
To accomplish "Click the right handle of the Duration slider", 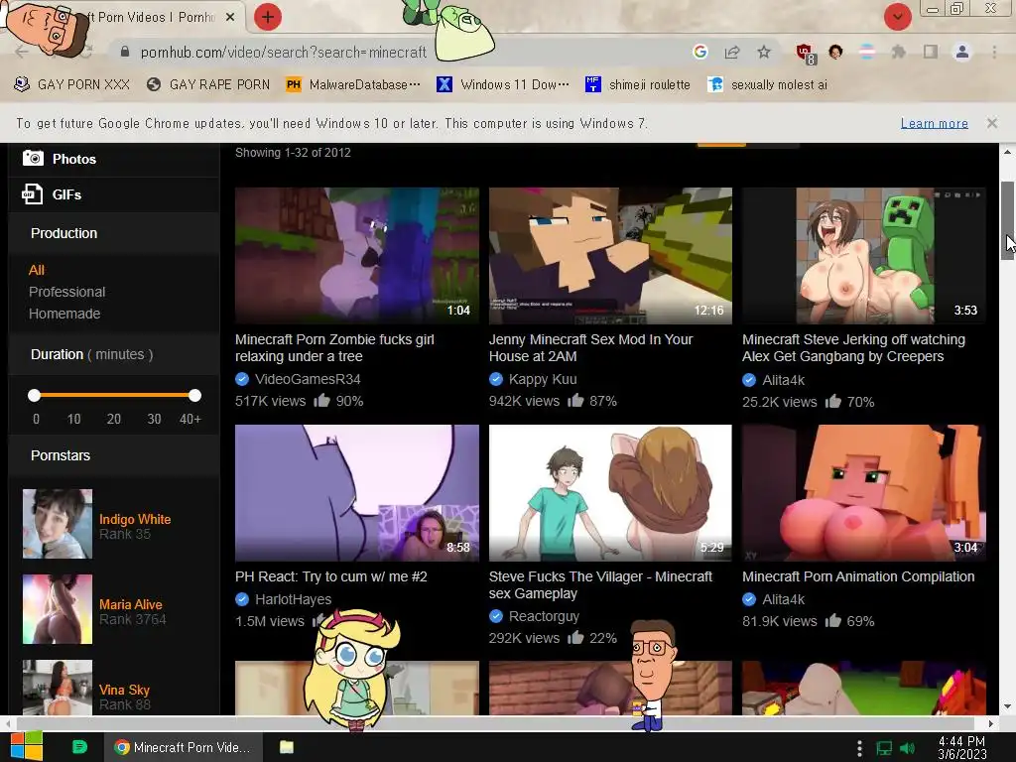I will [195, 395].
